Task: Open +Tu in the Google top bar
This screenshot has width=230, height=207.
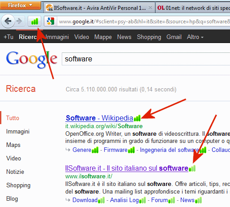Action: [9, 37]
